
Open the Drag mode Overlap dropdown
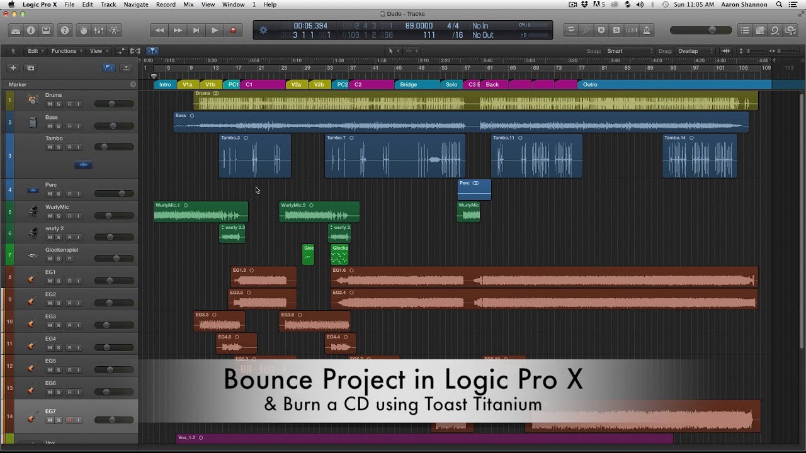coord(695,51)
